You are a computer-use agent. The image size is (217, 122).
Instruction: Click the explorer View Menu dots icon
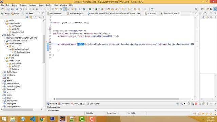pyautogui.click(x=44, y=17)
